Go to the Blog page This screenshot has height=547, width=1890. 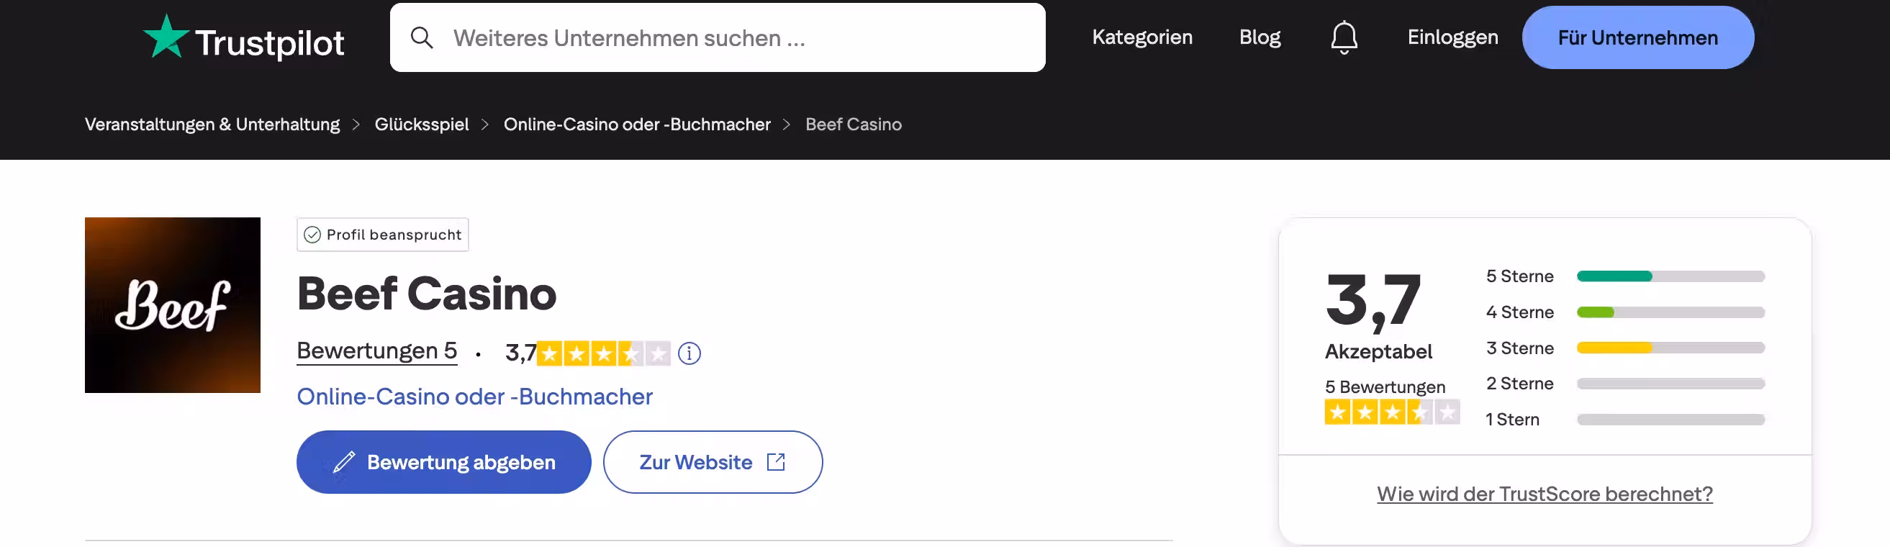(x=1259, y=37)
